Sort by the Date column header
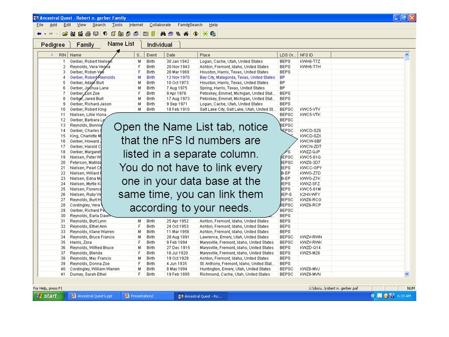This screenshot has height=337, width=449. [181, 55]
